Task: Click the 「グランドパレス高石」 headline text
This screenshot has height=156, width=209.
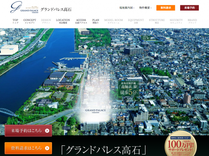Action: pos(104,150)
